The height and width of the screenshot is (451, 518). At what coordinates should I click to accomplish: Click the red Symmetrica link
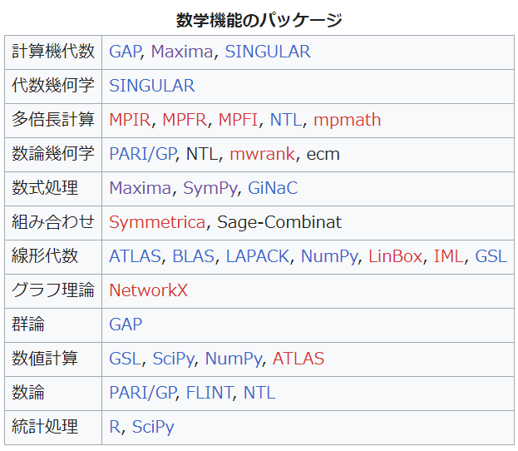(157, 222)
